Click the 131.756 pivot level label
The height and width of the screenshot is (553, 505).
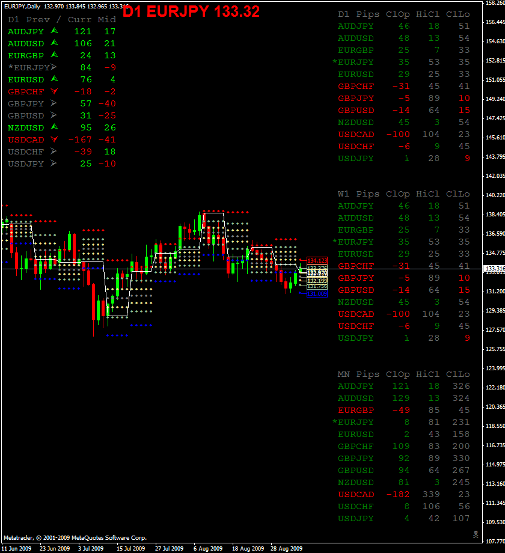click(317, 286)
